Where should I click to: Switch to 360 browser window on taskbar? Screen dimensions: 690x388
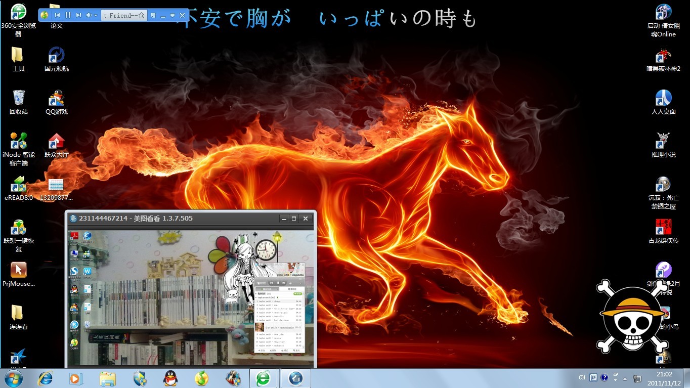tap(263, 378)
